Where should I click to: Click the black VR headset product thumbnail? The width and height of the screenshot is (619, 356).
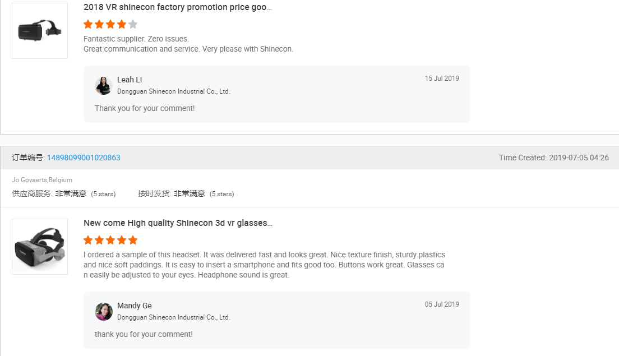click(39, 30)
